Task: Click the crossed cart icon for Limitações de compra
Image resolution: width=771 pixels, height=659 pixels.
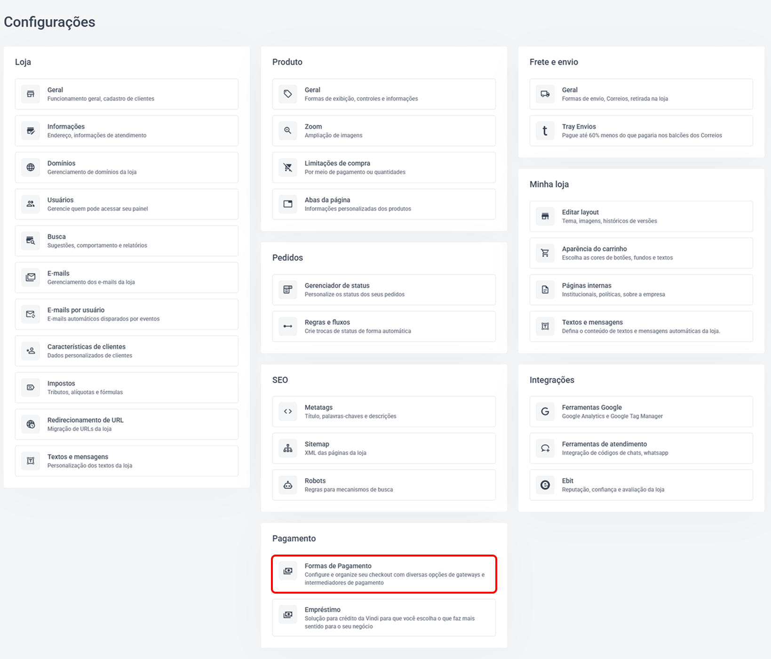Action: pos(288,167)
